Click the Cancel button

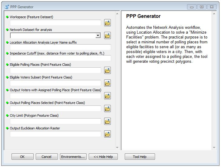(47, 157)
